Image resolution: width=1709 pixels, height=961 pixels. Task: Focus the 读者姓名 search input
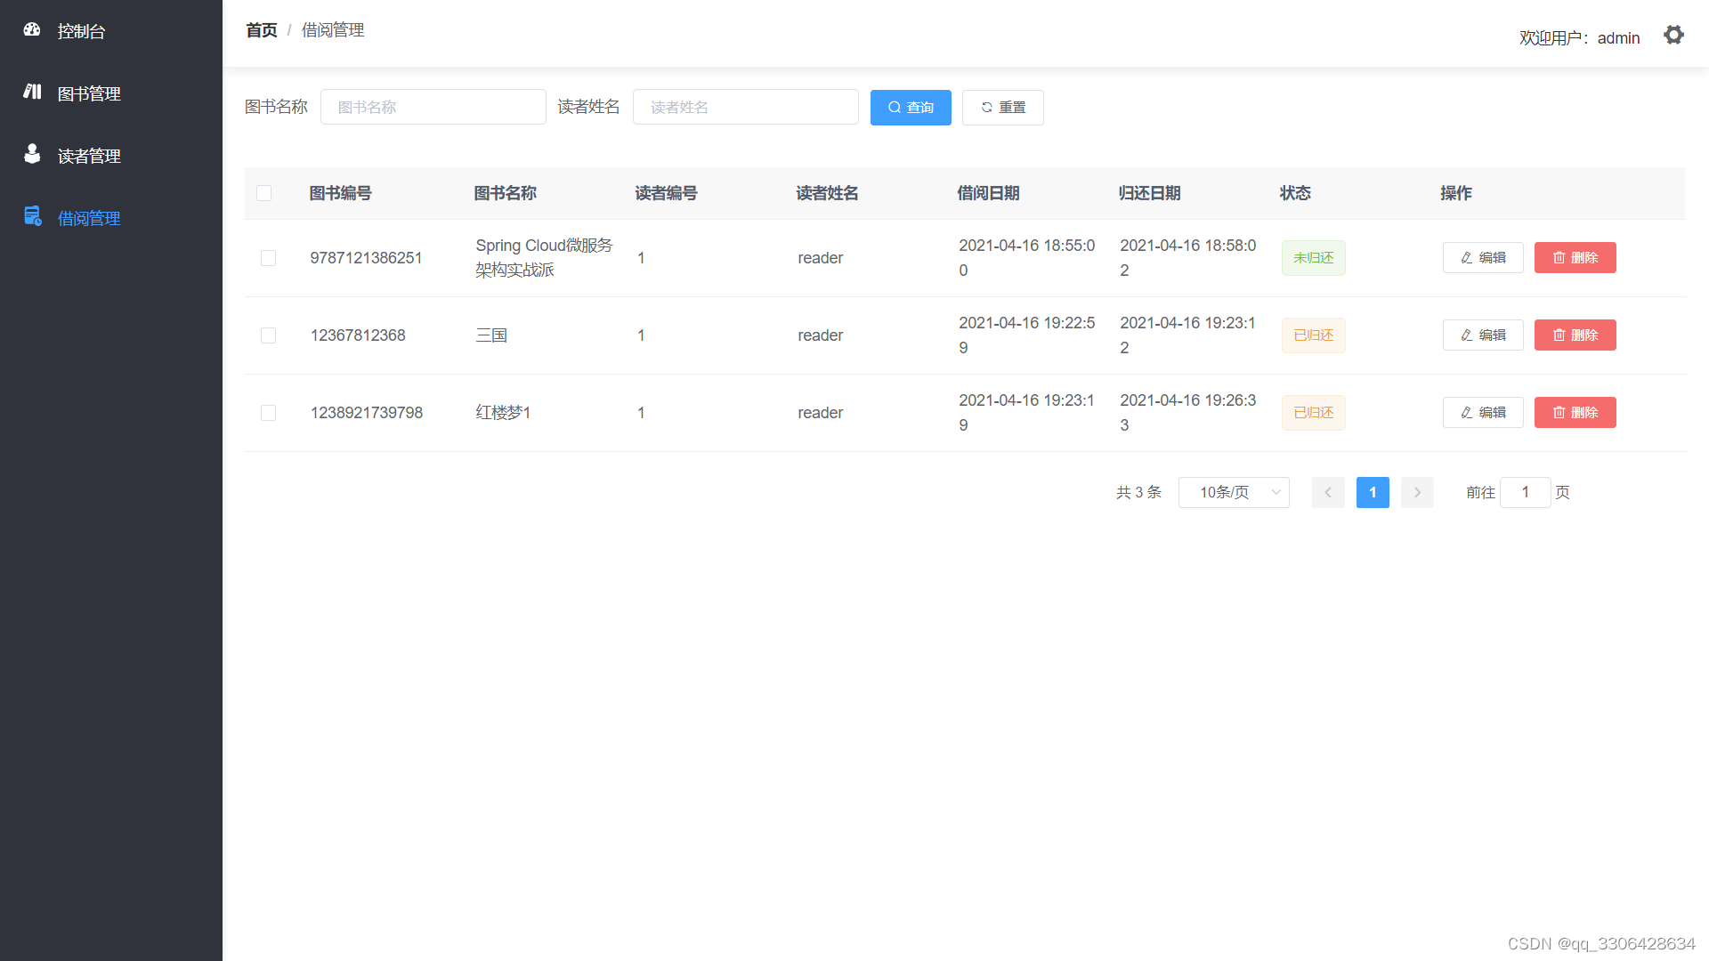(746, 107)
